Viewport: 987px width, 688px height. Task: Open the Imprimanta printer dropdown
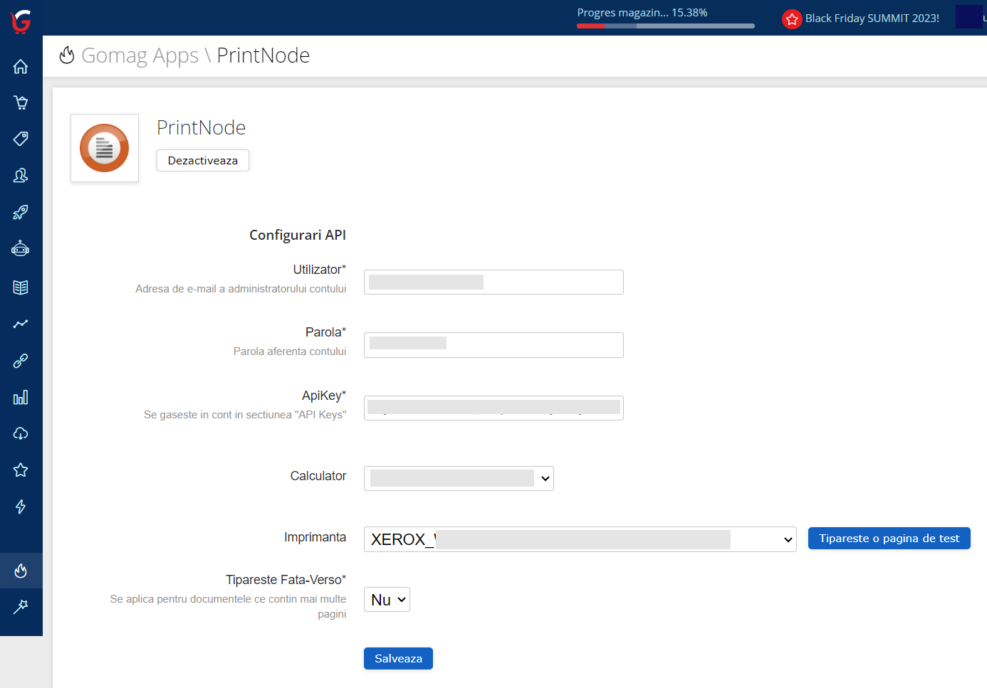580,539
